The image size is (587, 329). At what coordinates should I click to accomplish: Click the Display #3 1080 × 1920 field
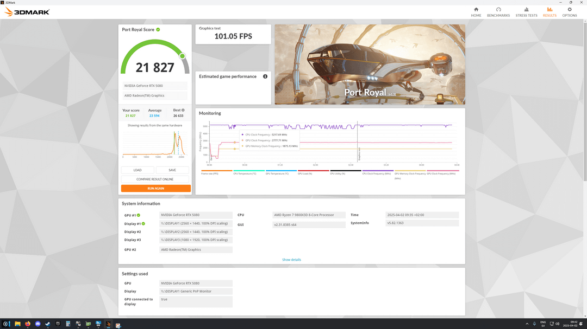click(196, 240)
